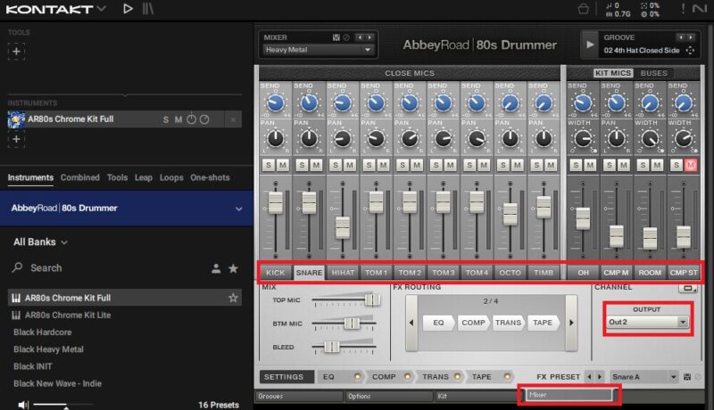The height and width of the screenshot is (410, 714).
Task: Switch to the Buses tab
Action: click(653, 73)
